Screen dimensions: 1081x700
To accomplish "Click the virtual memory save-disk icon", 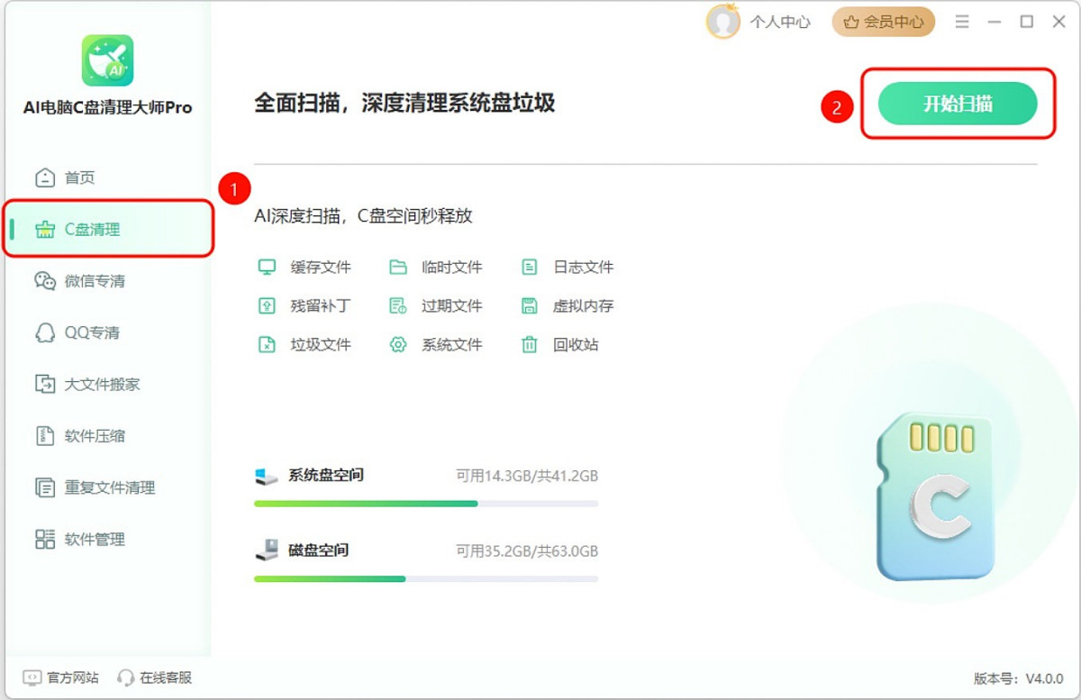I will tap(530, 305).
